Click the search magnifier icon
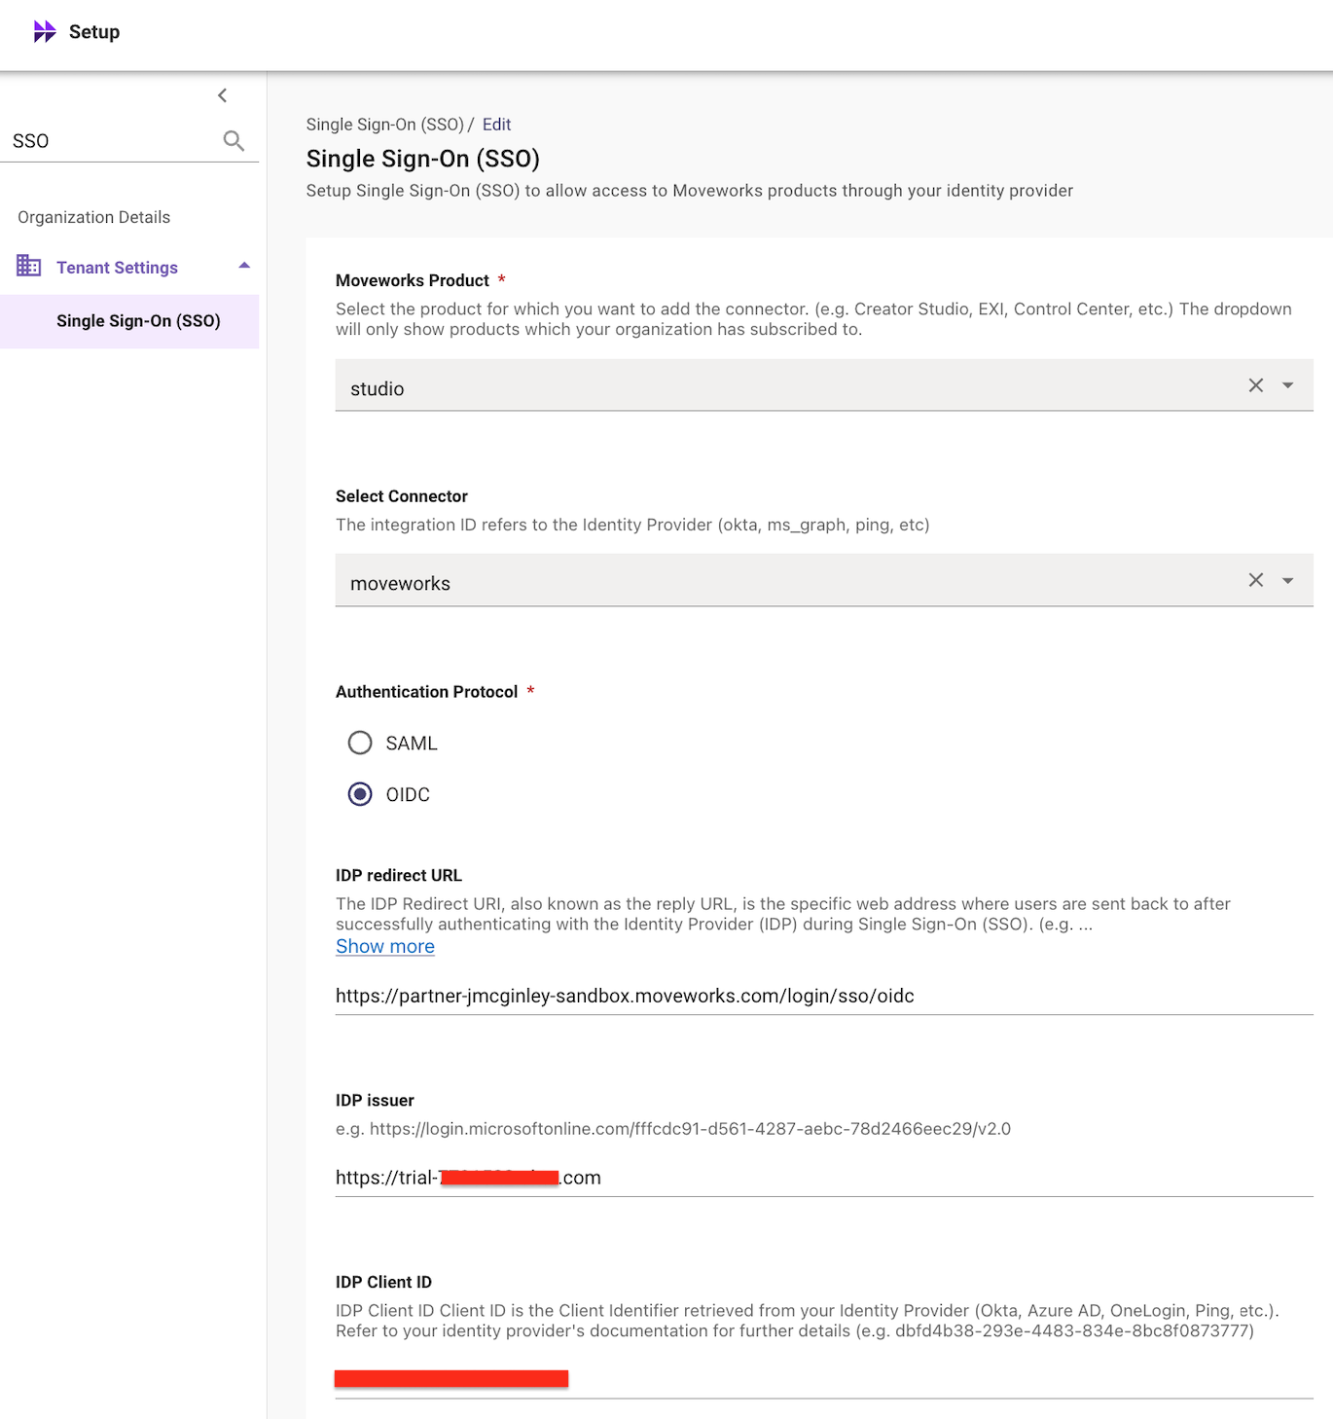Image resolution: width=1333 pixels, height=1419 pixels. click(x=234, y=141)
